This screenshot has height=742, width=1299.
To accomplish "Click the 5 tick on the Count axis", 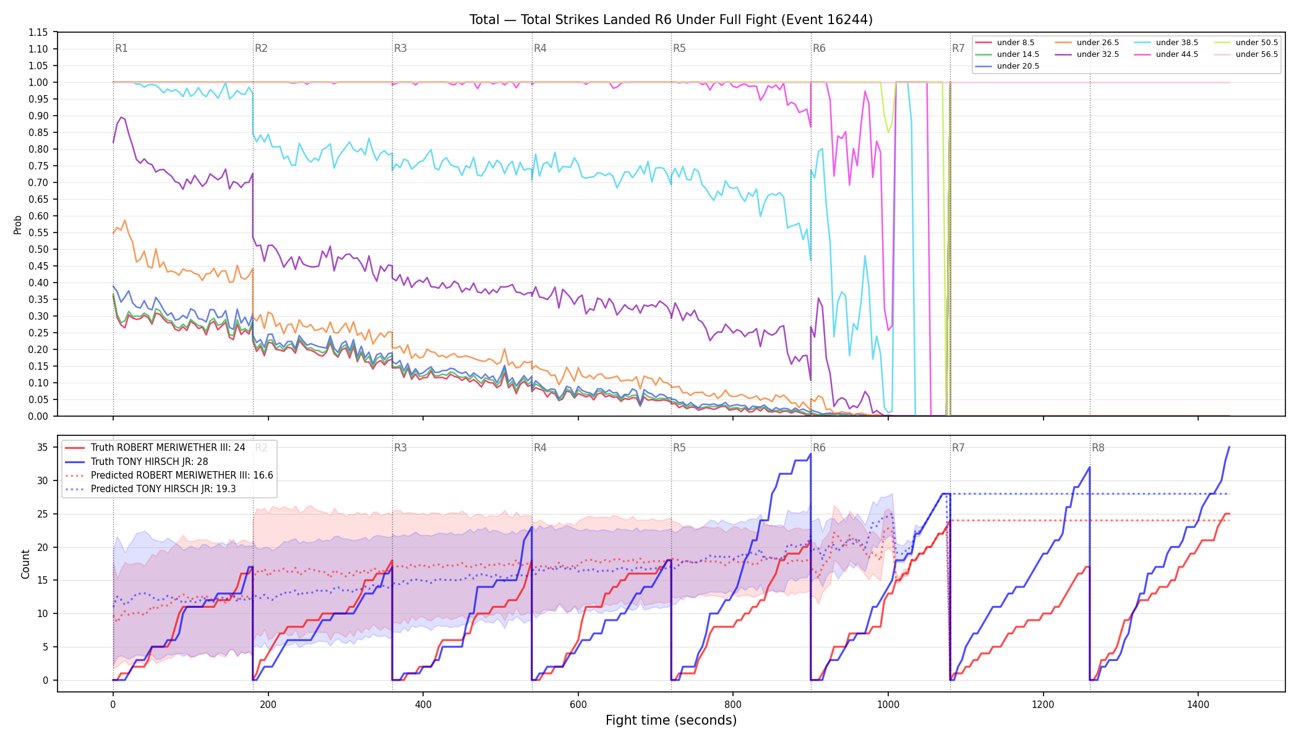I will [x=45, y=647].
